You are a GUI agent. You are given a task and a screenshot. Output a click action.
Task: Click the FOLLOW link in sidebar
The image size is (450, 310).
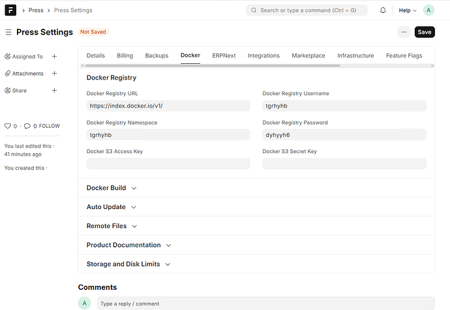pos(49,126)
